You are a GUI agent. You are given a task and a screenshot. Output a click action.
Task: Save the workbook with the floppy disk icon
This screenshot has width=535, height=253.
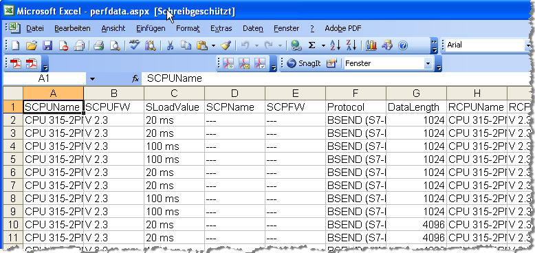tap(47, 45)
